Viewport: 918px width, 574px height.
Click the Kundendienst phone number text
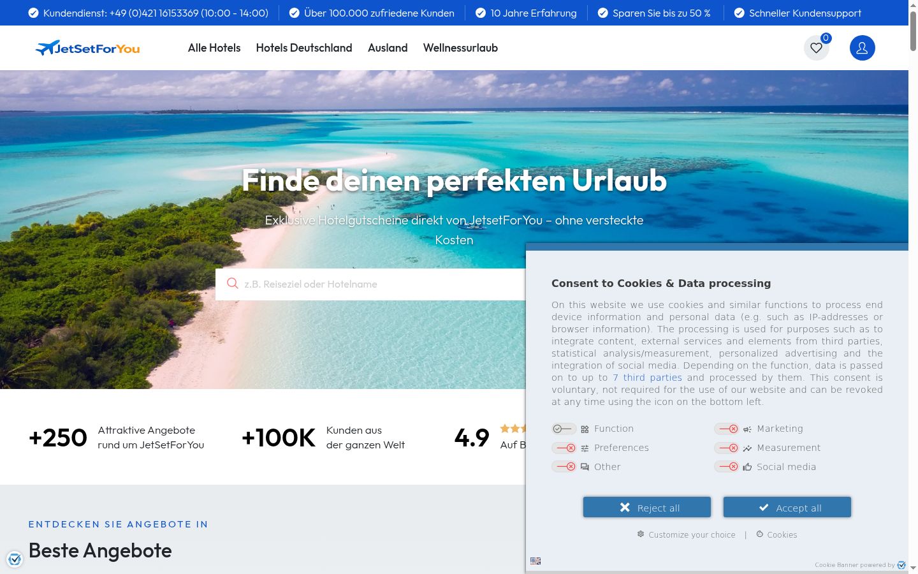[156, 13]
